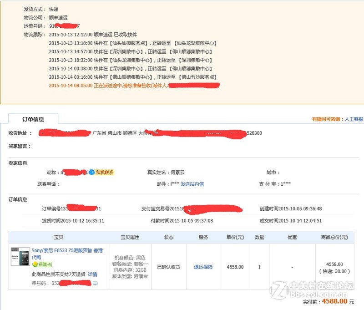Open the 发送站内信 link
The width and height of the screenshot is (364, 310).
point(192,184)
